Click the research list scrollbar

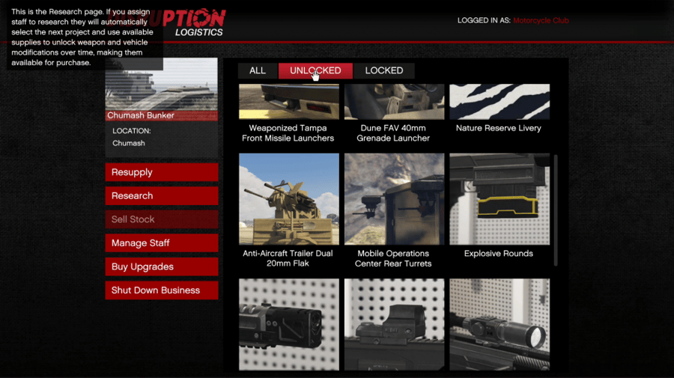tap(556, 210)
